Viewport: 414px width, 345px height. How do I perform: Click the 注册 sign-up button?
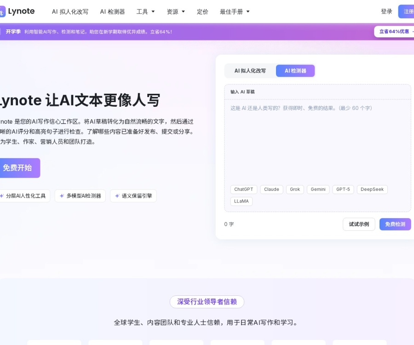406,11
